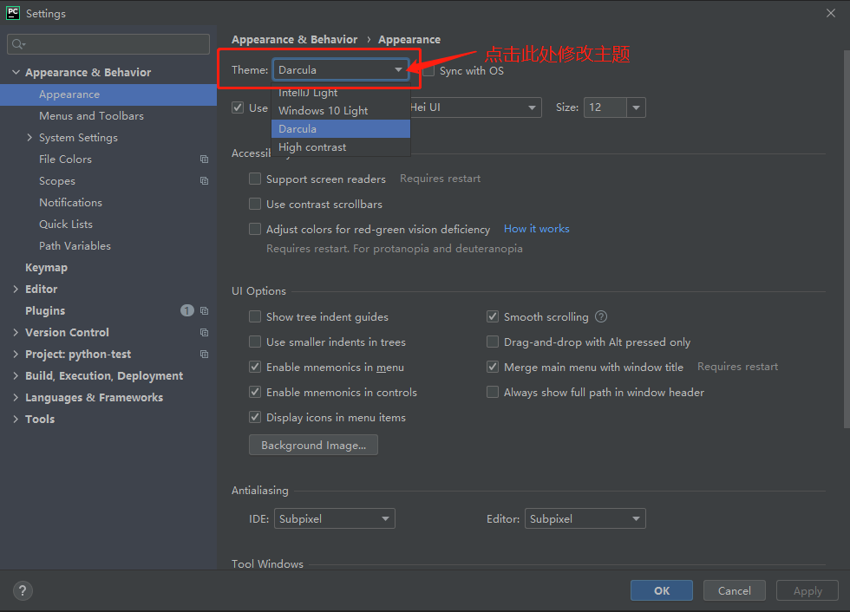Screen dimensions: 850x612
Task: Click the update badge showing 1 next to Plugins
Action: point(186,310)
